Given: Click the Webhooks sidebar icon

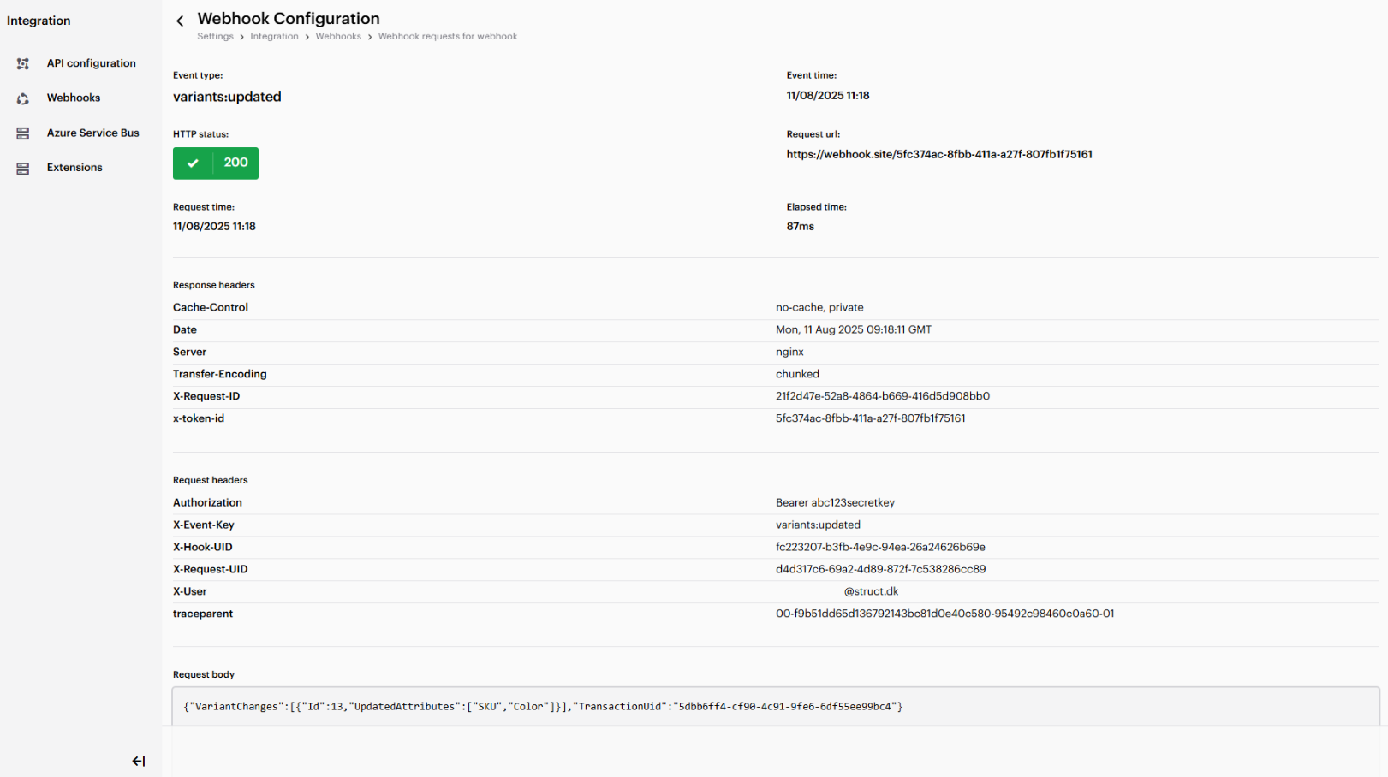Looking at the screenshot, I should [x=23, y=99].
